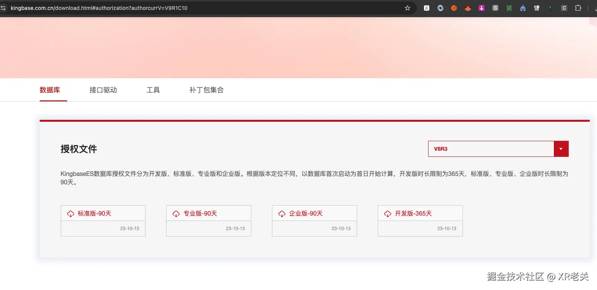Click the 23-10-13 date under 开发版-365天
The image size is (597, 290).
447,229
